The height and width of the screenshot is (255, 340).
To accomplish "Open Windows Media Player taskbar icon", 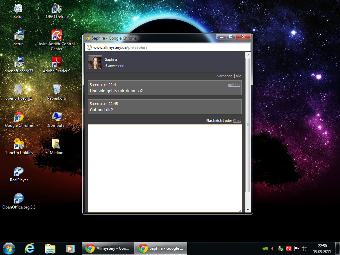I will (70, 248).
